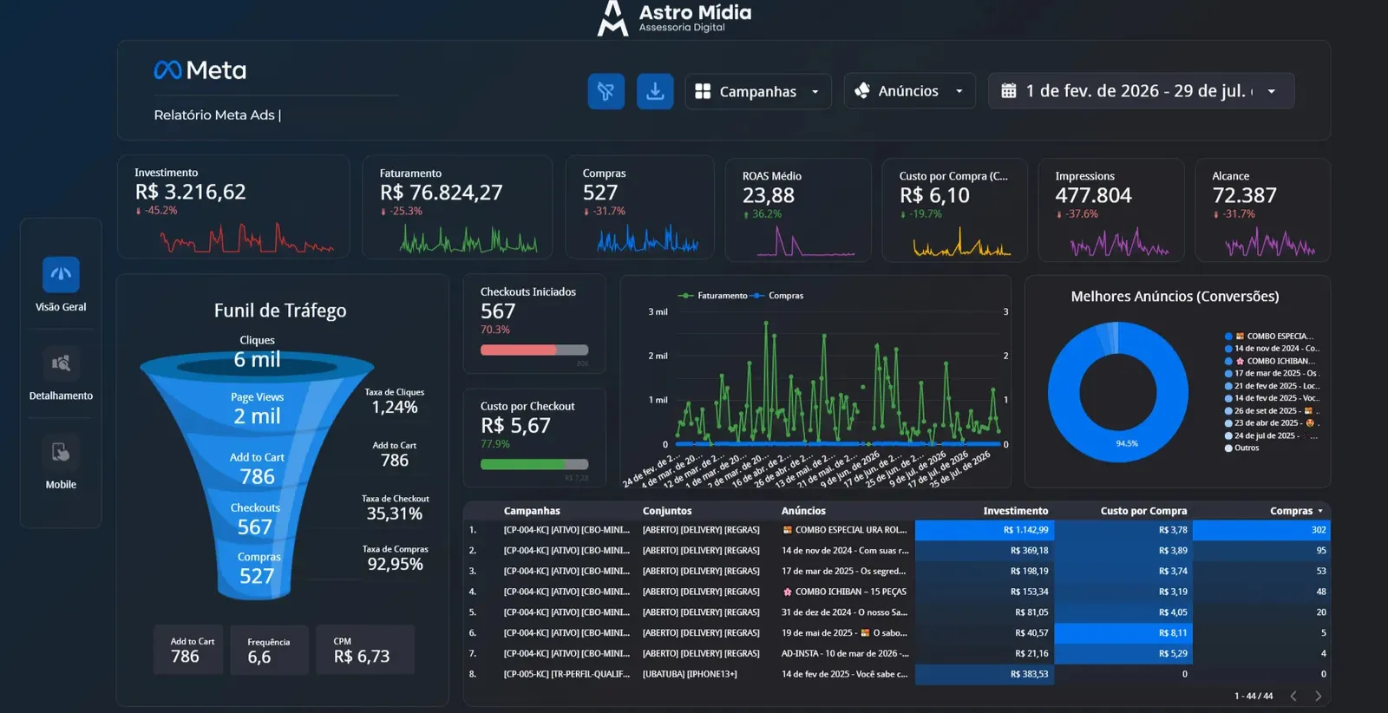Screen dimensions: 1388x713
Task: Expand the Anúncios dropdown filter
Action: coord(909,91)
